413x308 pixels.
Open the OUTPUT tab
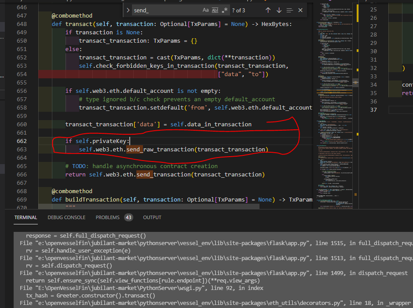(152, 217)
